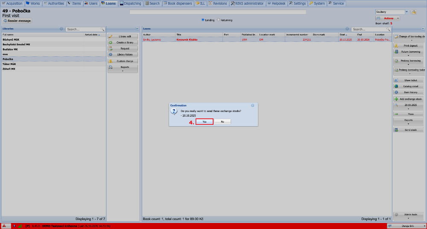Click the Libraries panel search field
The image size is (427, 229).
pos(83,29)
